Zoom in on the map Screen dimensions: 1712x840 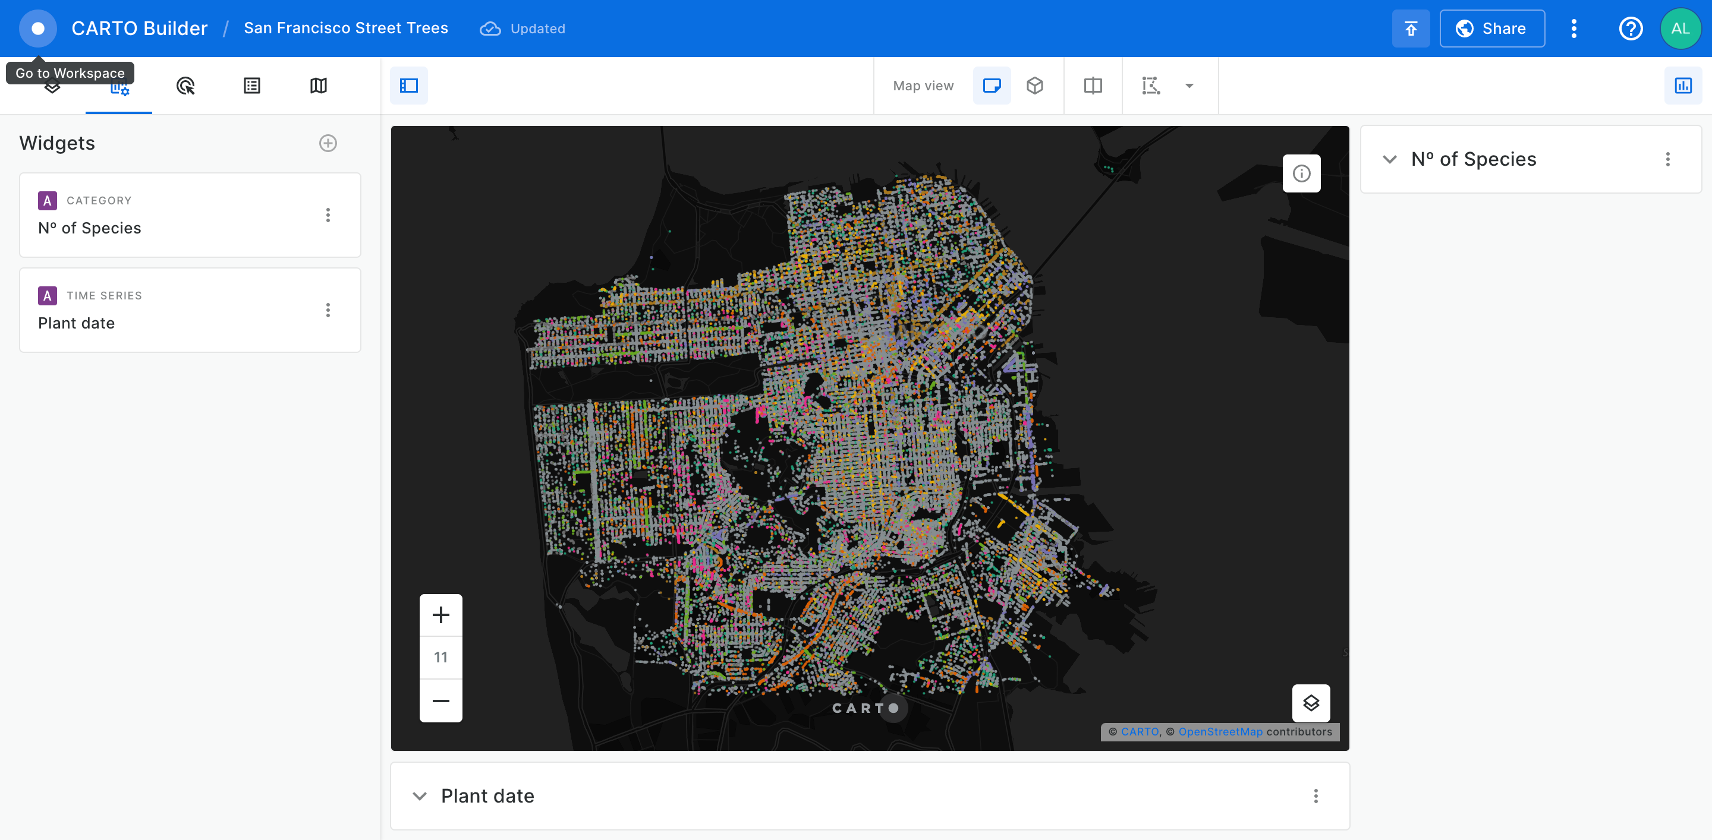(x=440, y=615)
